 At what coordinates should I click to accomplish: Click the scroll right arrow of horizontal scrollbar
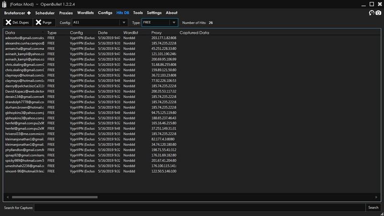376,197
